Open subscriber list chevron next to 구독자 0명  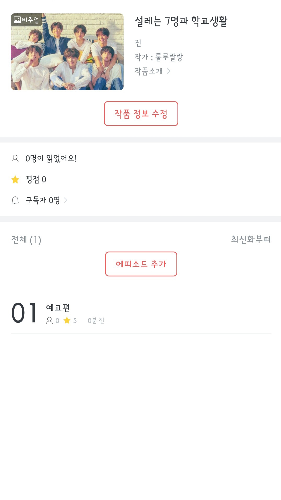[66, 200]
